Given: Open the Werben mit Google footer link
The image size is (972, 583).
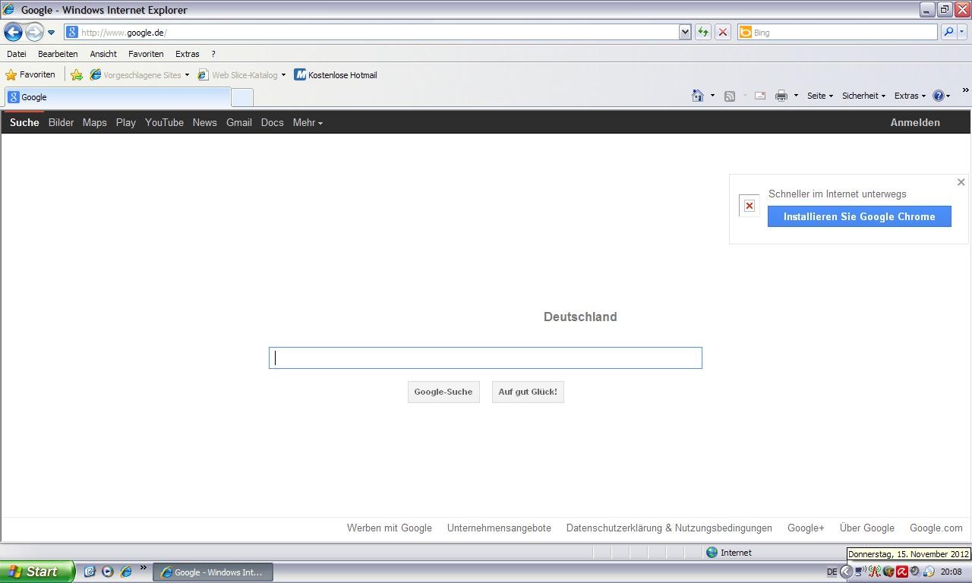Looking at the screenshot, I should point(390,528).
